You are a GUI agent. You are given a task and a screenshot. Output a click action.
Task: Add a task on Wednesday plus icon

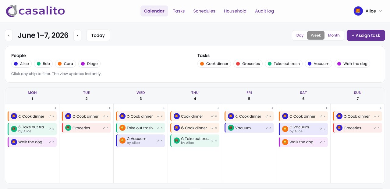164,108
